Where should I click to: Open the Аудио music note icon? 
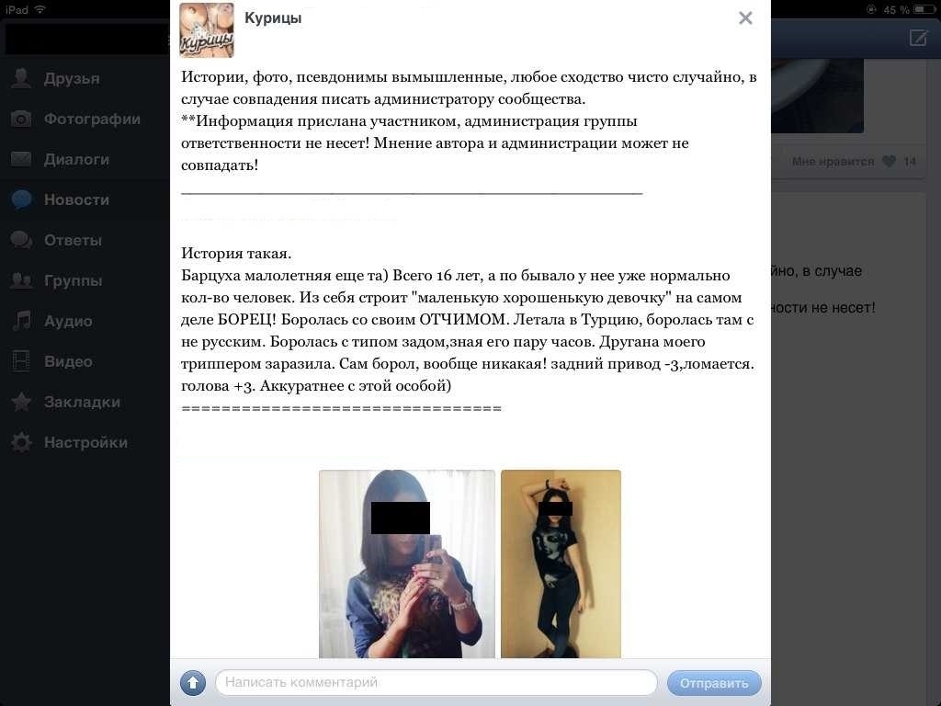click(x=22, y=321)
